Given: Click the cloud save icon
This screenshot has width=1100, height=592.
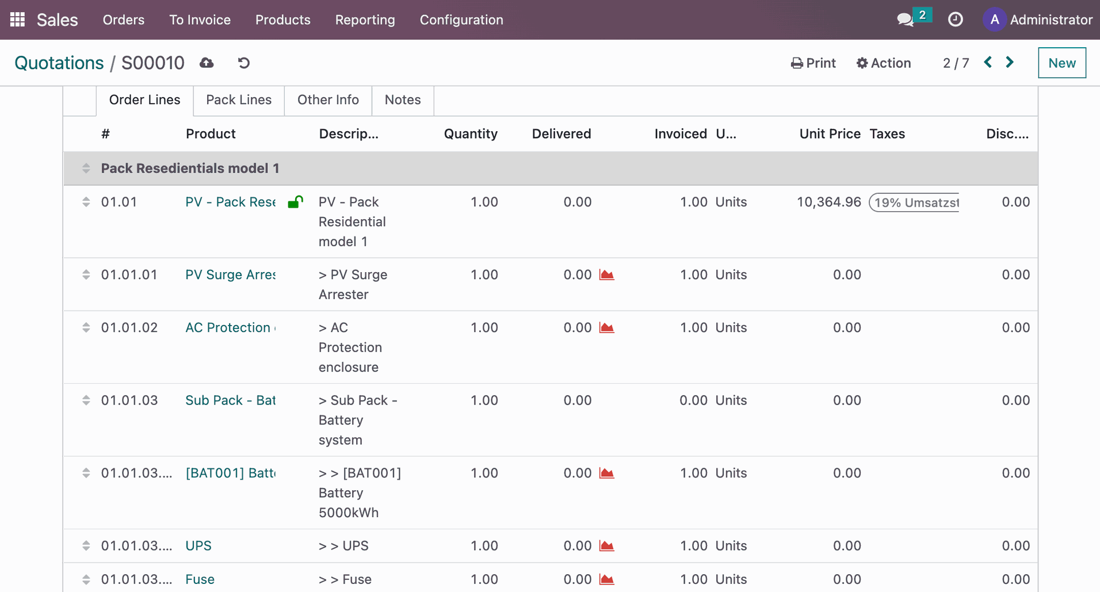Looking at the screenshot, I should coord(207,63).
